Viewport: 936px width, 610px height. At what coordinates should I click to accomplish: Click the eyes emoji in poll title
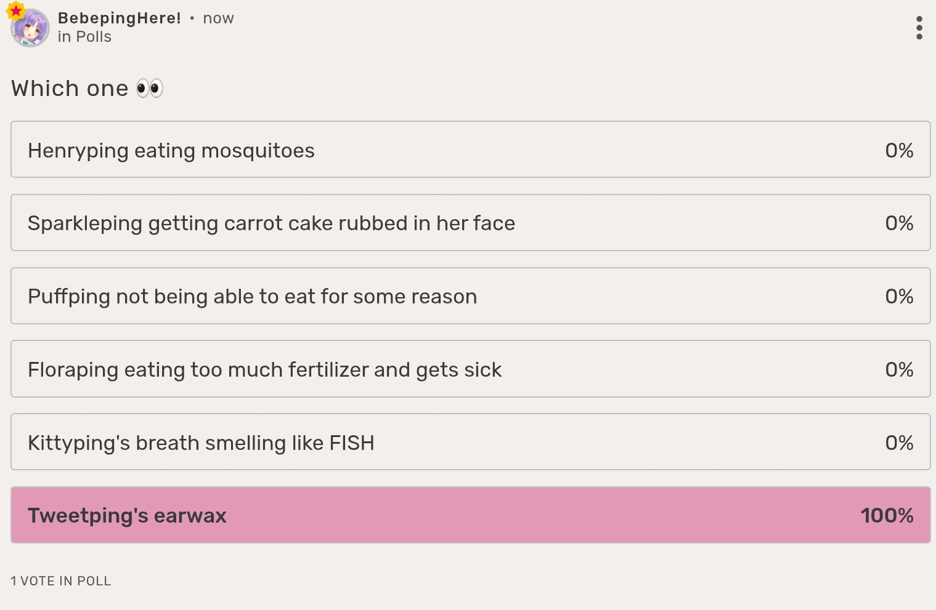point(149,89)
